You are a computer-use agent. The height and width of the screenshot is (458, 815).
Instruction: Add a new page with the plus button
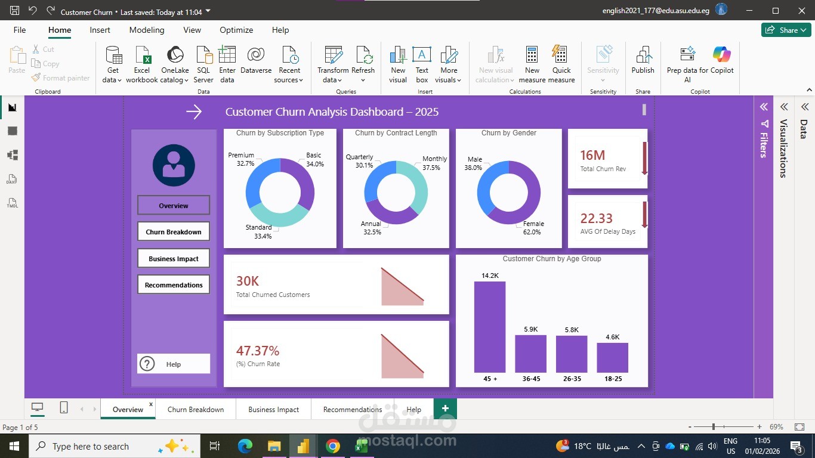[444, 409]
